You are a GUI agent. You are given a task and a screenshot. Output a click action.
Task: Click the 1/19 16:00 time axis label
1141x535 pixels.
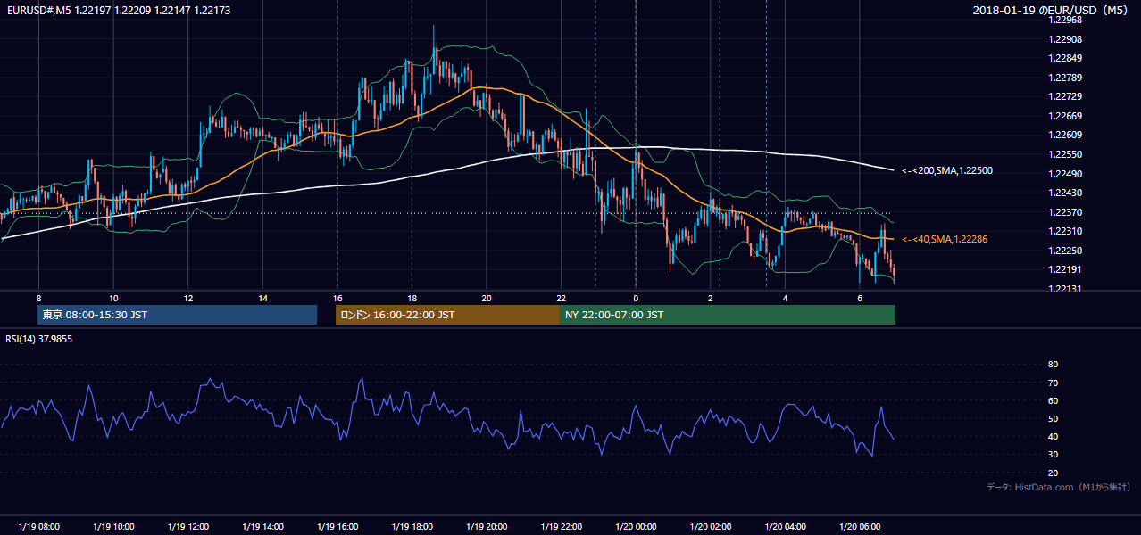point(337,527)
